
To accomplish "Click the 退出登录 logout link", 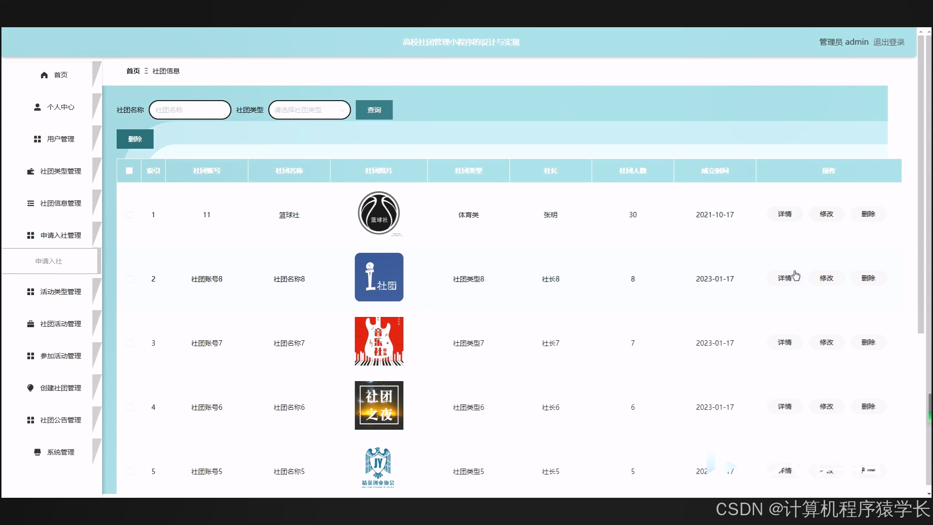I will click(x=889, y=42).
